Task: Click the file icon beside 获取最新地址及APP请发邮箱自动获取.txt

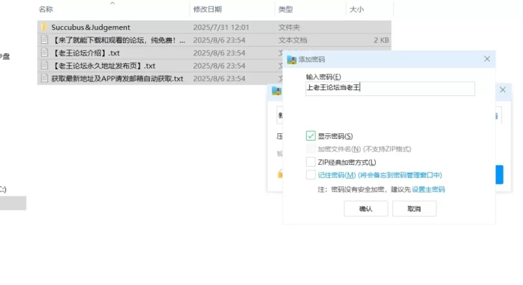Action: pyautogui.click(x=44, y=78)
